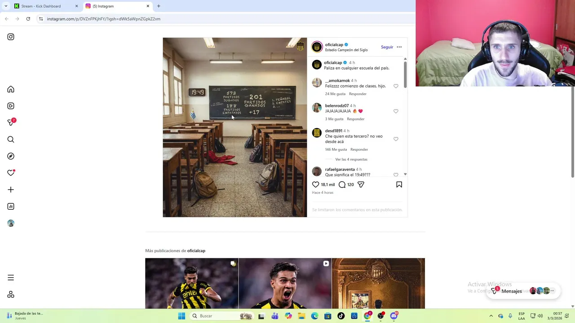
Task: Go to Instagram Home via the house icon
Action: [11, 89]
